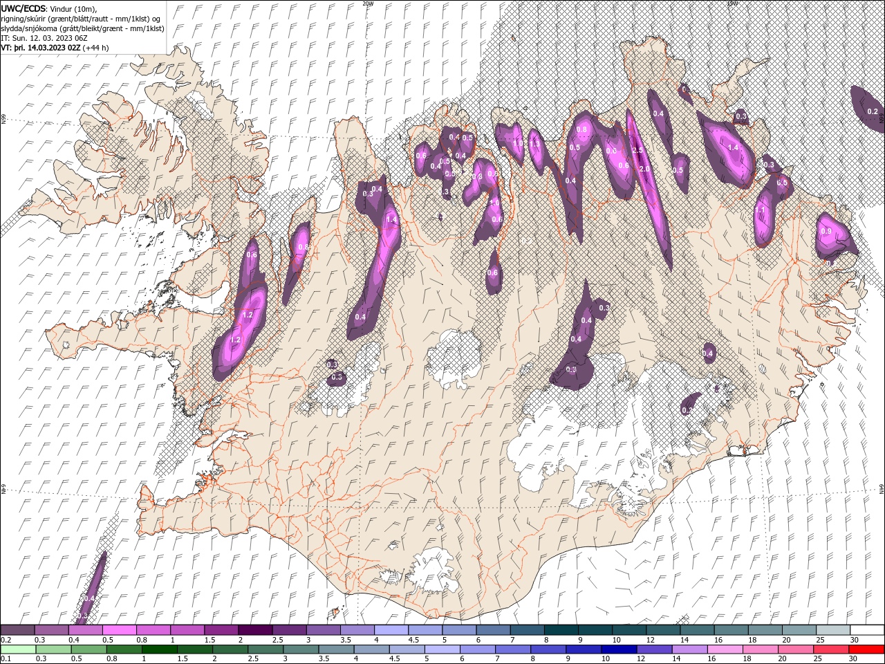Select bright pink top-row swatch labeled 0.5
885x664 pixels.
pyautogui.click(x=119, y=630)
